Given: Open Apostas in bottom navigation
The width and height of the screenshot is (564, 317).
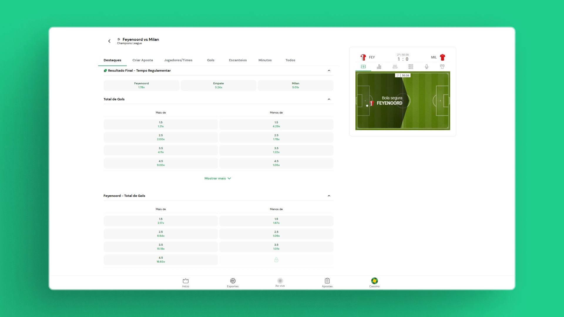Looking at the screenshot, I should (x=327, y=283).
